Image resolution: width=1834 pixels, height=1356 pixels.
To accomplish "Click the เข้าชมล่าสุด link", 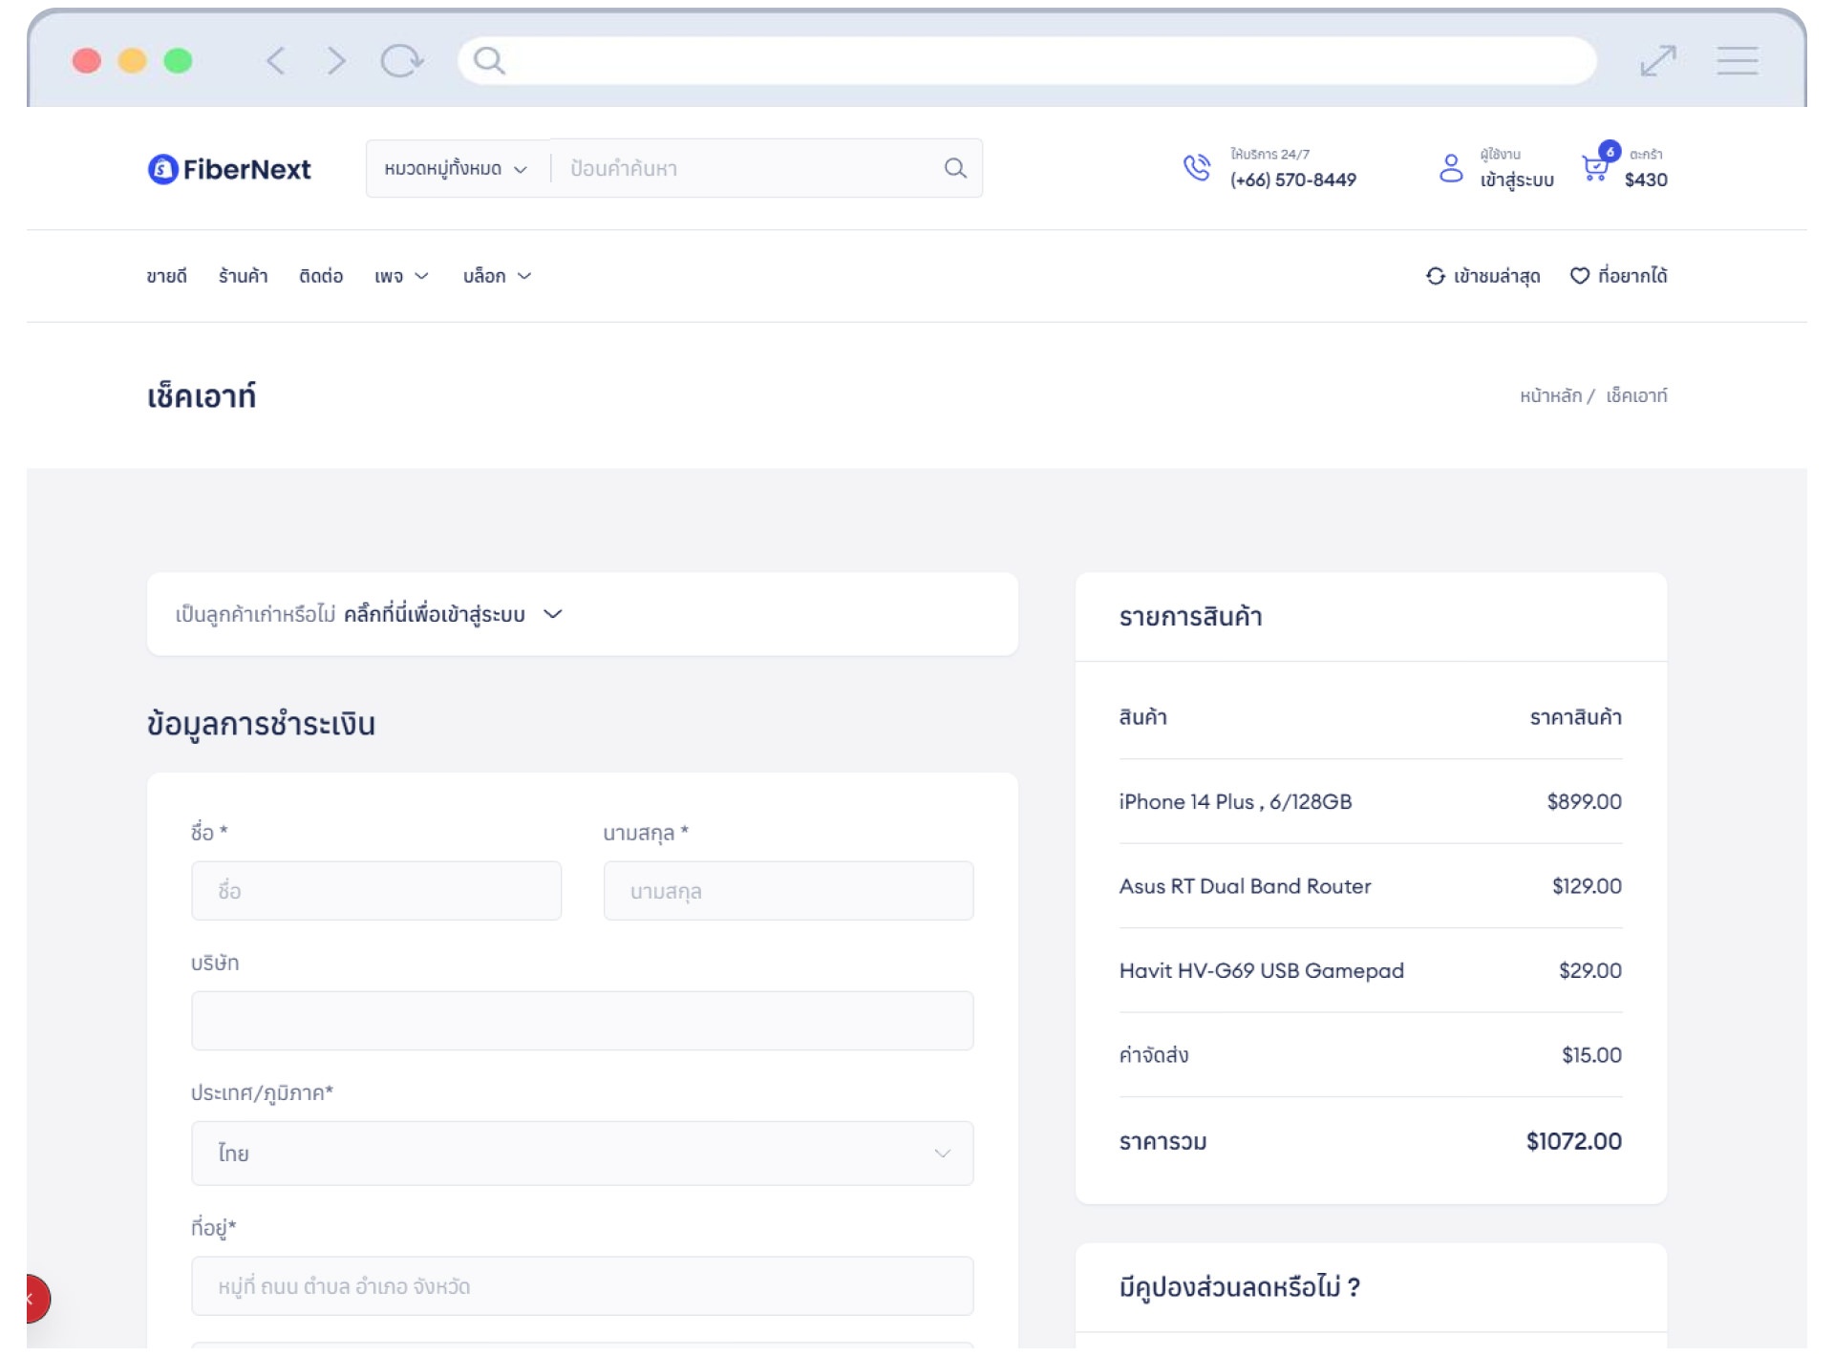I will [1497, 276].
